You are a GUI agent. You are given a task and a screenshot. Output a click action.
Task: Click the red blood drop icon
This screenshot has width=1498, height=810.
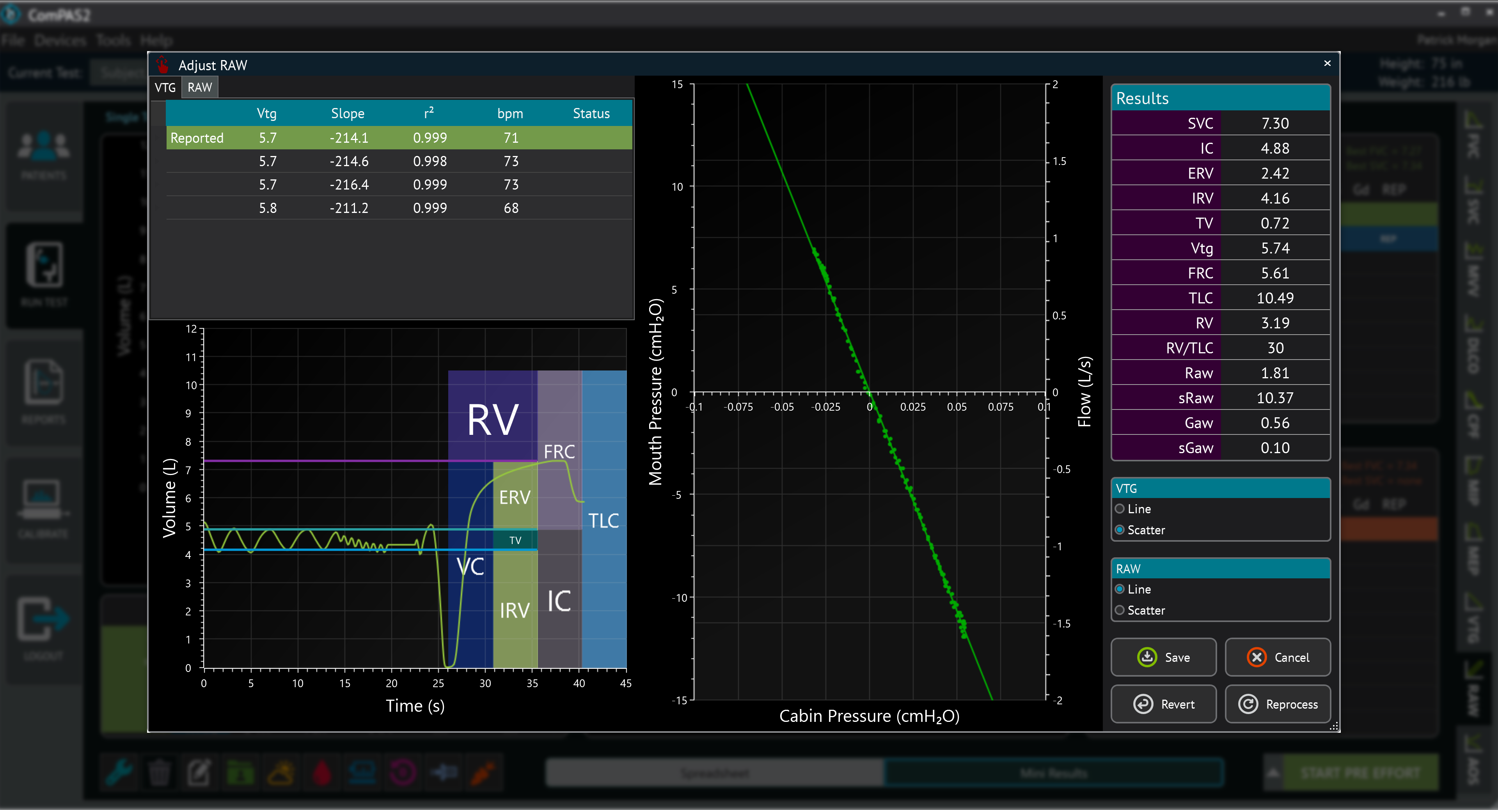[322, 773]
